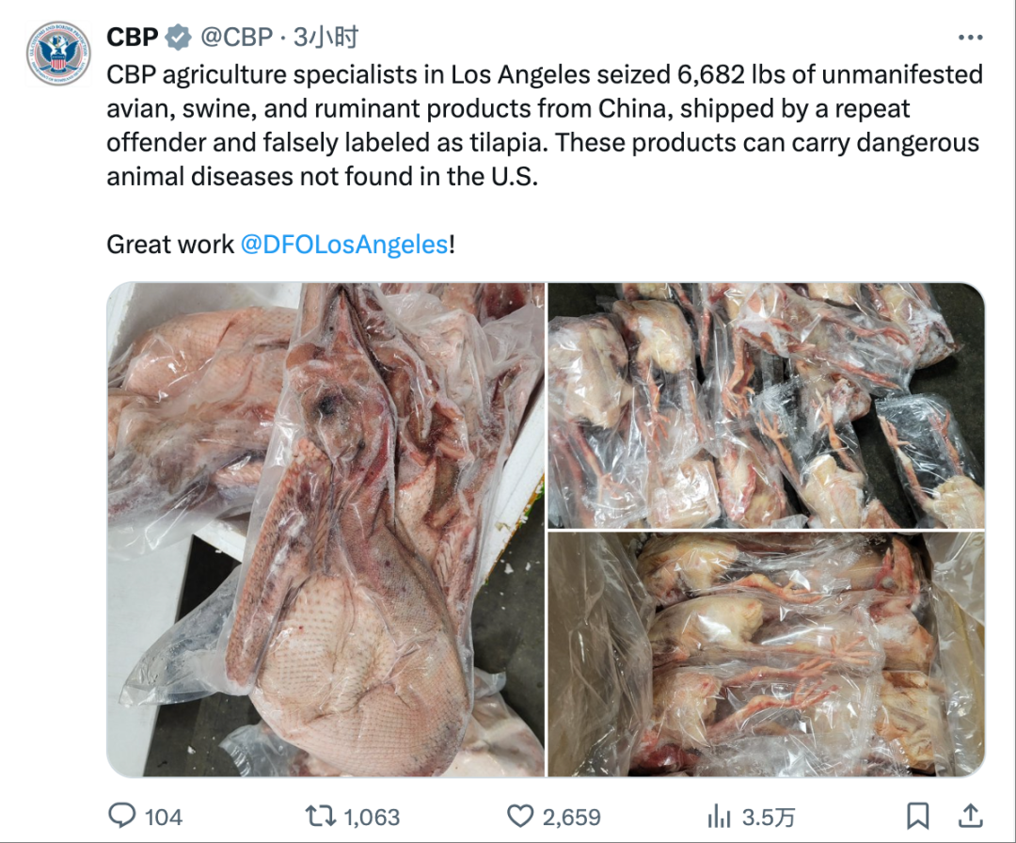Open the @DFOLosAngeles mention link

[x=344, y=245]
